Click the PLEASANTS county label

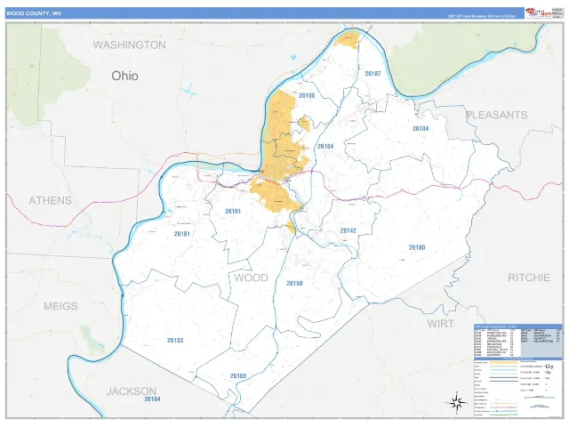tap(496, 115)
